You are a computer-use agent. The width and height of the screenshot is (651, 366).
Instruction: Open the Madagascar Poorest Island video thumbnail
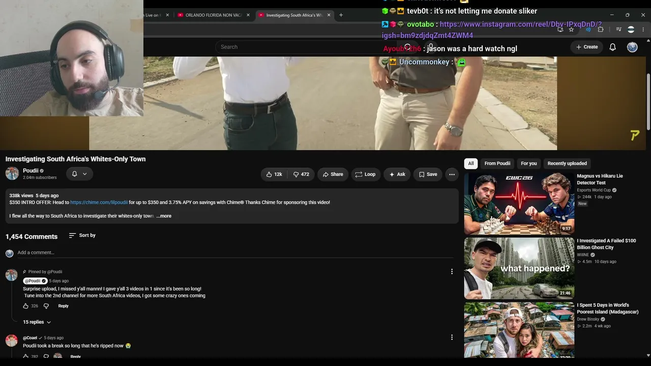(519, 330)
